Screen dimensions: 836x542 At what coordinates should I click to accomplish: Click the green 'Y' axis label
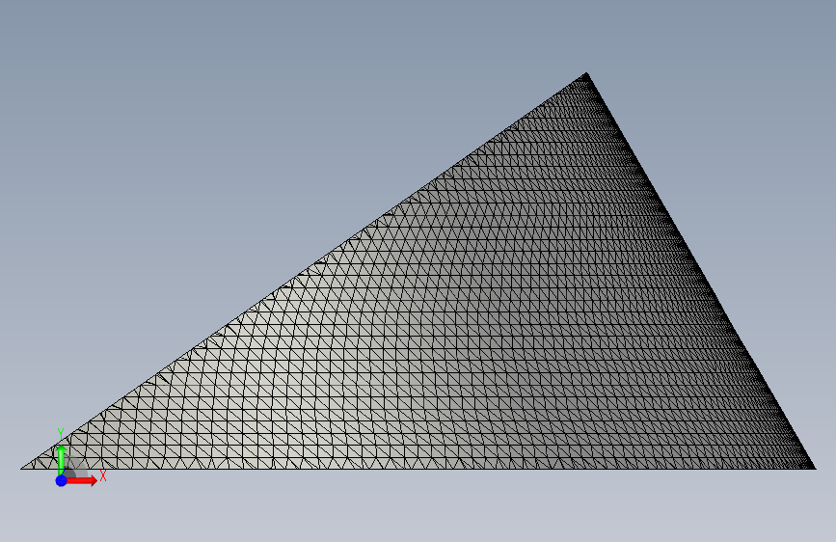click(x=61, y=434)
